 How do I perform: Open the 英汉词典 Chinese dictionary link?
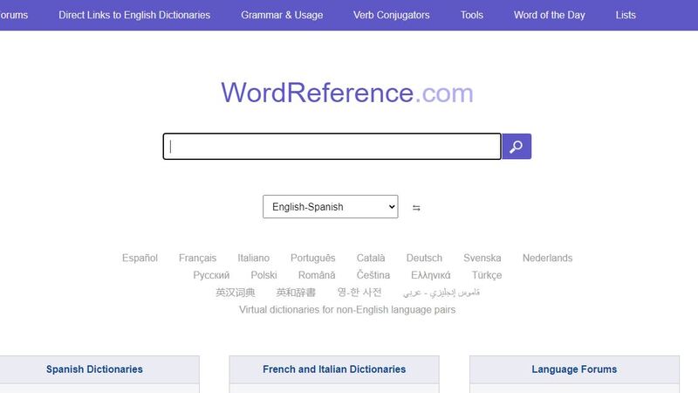[236, 293]
